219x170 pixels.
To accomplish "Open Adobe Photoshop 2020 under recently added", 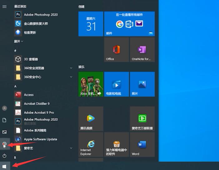I will tap(43, 15).
